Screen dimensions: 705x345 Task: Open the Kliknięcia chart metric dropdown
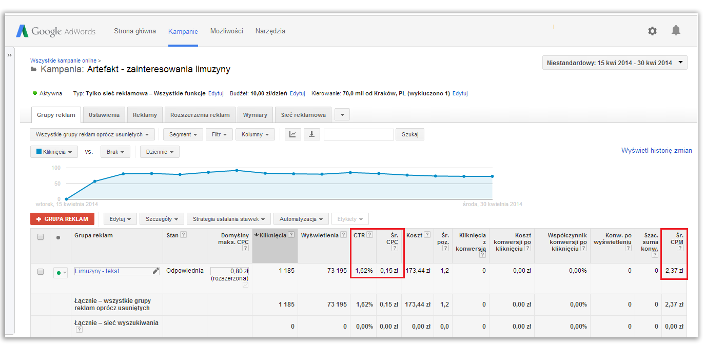[54, 152]
